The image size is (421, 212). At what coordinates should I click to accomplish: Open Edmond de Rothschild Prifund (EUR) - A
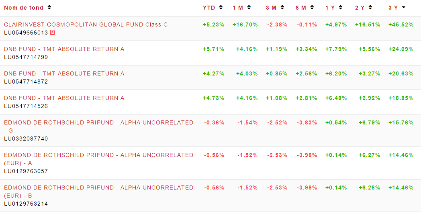tap(98, 159)
